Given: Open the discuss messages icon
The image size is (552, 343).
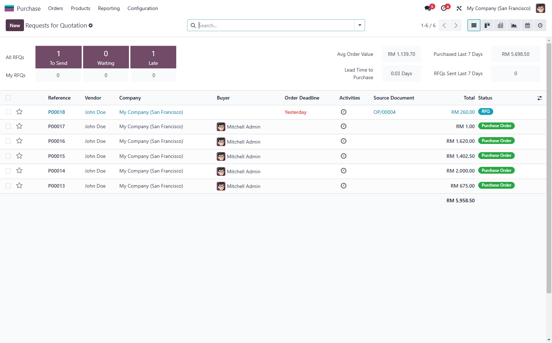Looking at the screenshot, I should pos(428,8).
